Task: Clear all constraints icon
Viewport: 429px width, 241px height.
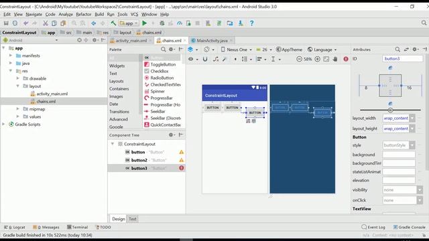Action: tap(216, 59)
